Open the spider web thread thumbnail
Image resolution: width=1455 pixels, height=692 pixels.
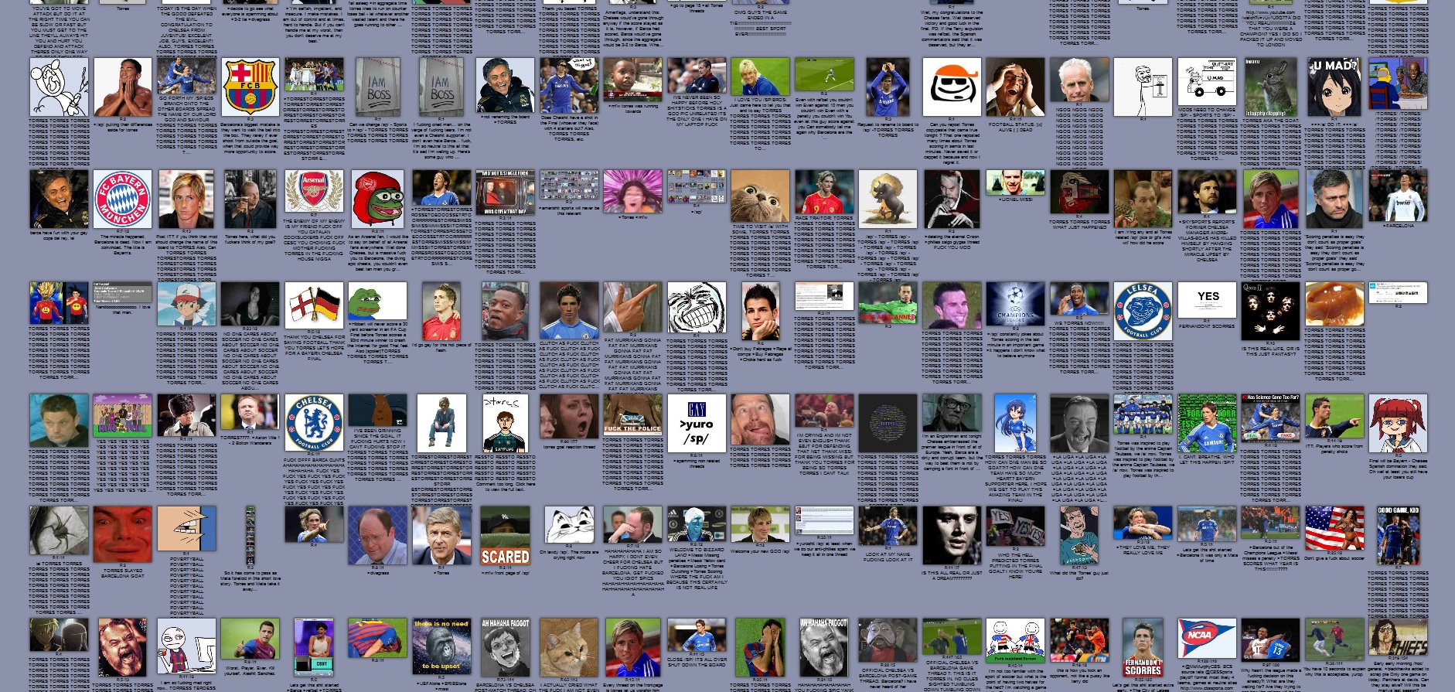click(x=59, y=530)
